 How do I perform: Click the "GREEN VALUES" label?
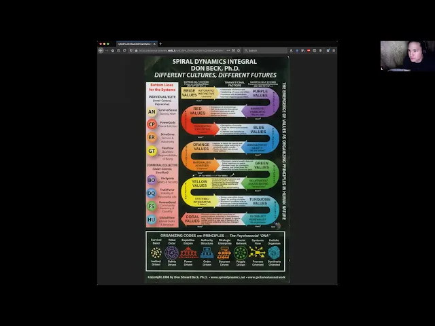(262, 165)
